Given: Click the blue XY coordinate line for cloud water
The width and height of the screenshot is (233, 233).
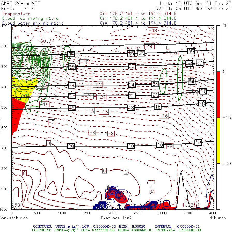Looking at the screenshot, I should click(x=138, y=23).
